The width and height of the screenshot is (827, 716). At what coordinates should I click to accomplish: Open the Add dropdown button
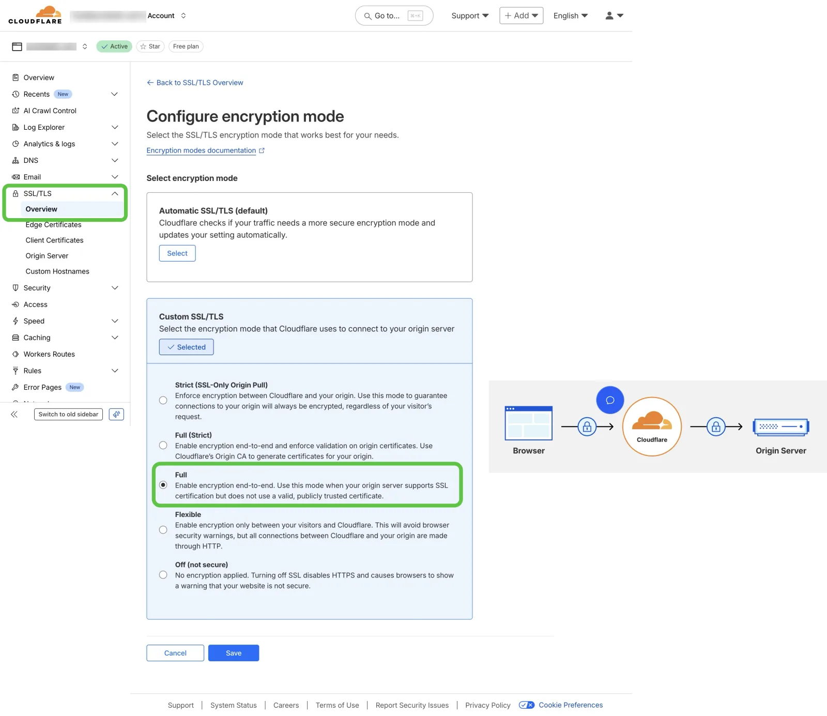coord(521,16)
